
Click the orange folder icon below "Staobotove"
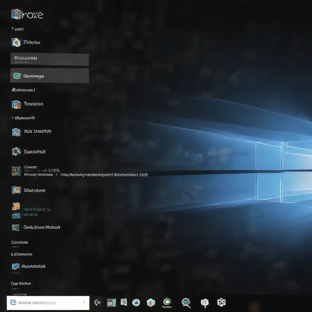[x=16, y=207]
